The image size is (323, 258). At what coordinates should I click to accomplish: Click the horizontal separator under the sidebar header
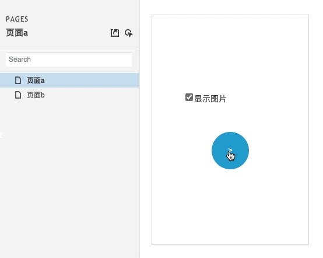69,47
